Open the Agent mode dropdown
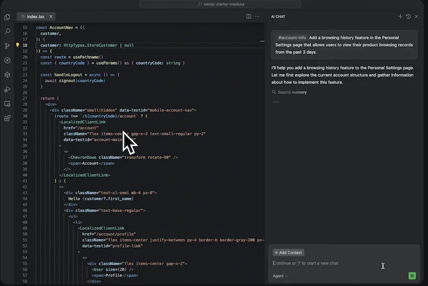This screenshot has height=286, width=428. [280, 276]
